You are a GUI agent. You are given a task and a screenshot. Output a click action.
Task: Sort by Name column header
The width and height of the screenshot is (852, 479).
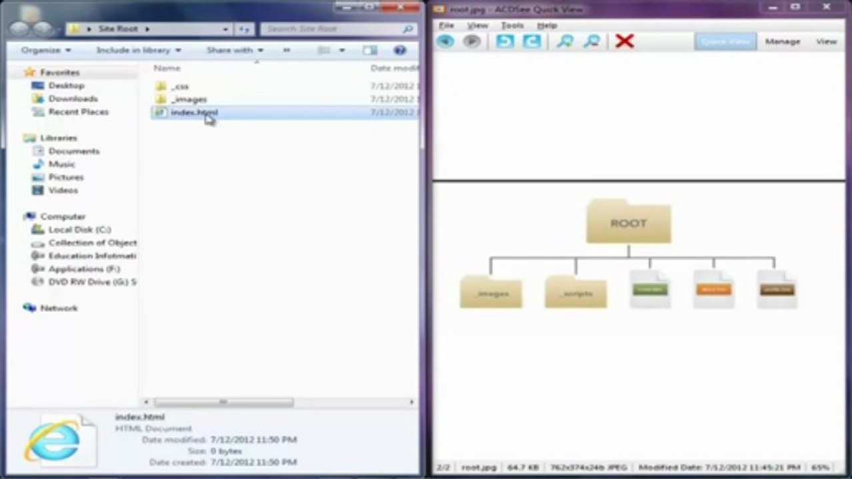pyautogui.click(x=167, y=68)
